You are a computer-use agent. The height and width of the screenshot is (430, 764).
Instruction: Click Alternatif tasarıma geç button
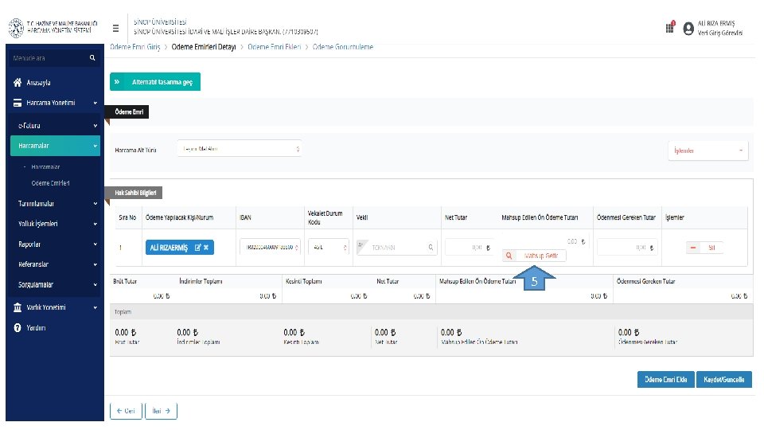155,82
